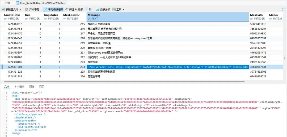The height and width of the screenshot is (137, 287).
Task: Click MesLocalID cell 221
Action: point(74,52)
